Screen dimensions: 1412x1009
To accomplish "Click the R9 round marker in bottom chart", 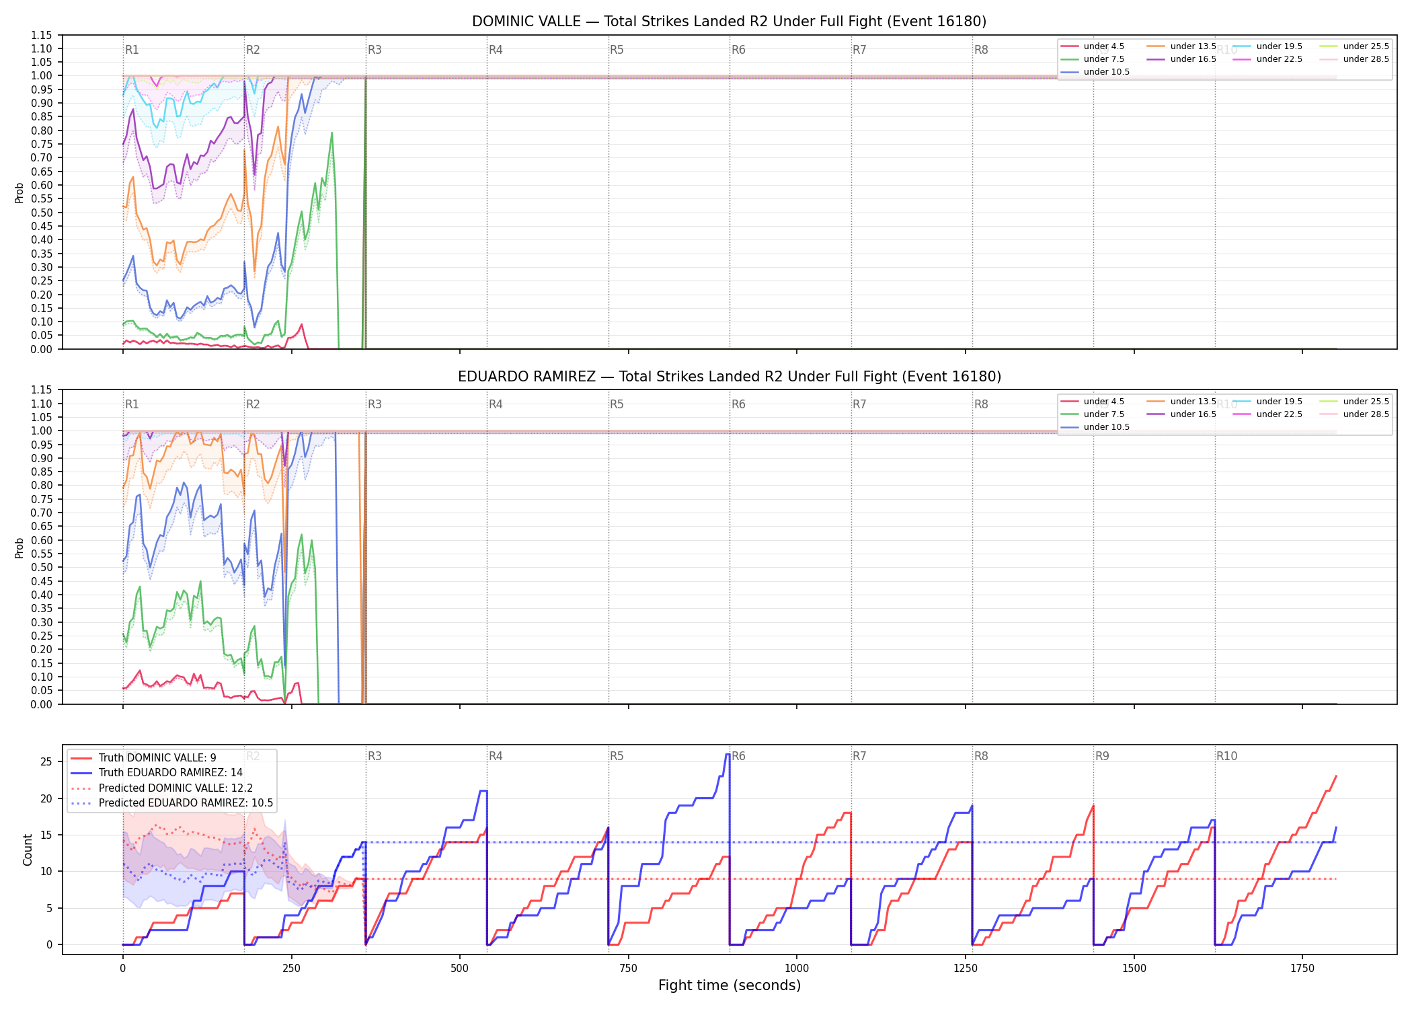I will coord(1102,756).
